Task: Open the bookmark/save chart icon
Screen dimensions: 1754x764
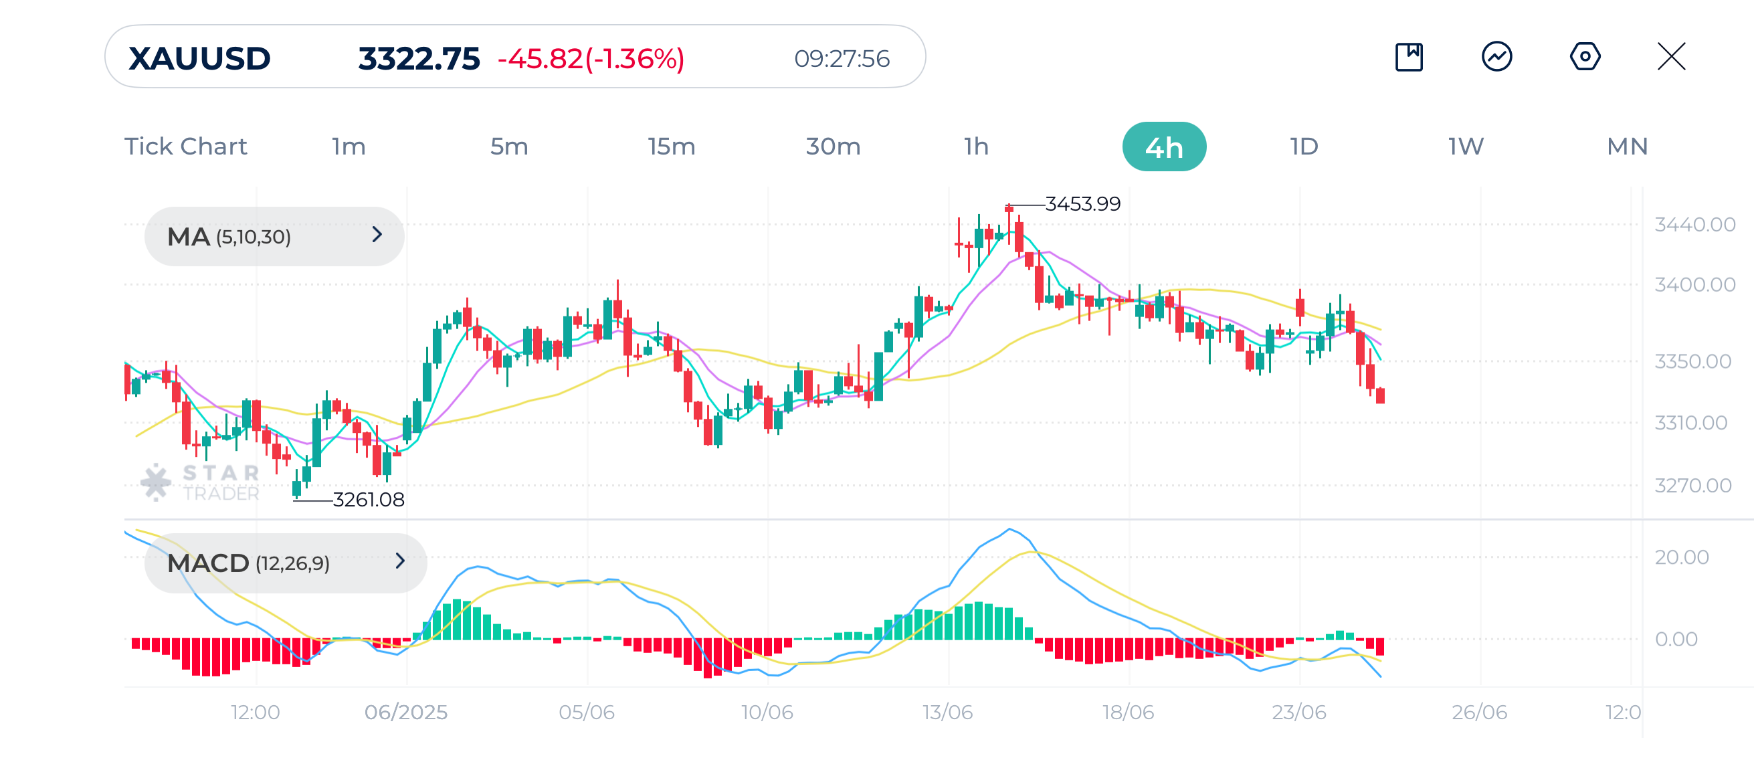Action: [1409, 58]
